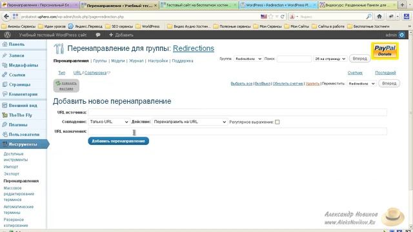Open the Группы sub-menu link
The width and height of the screenshot is (413, 232).
(100, 61)
